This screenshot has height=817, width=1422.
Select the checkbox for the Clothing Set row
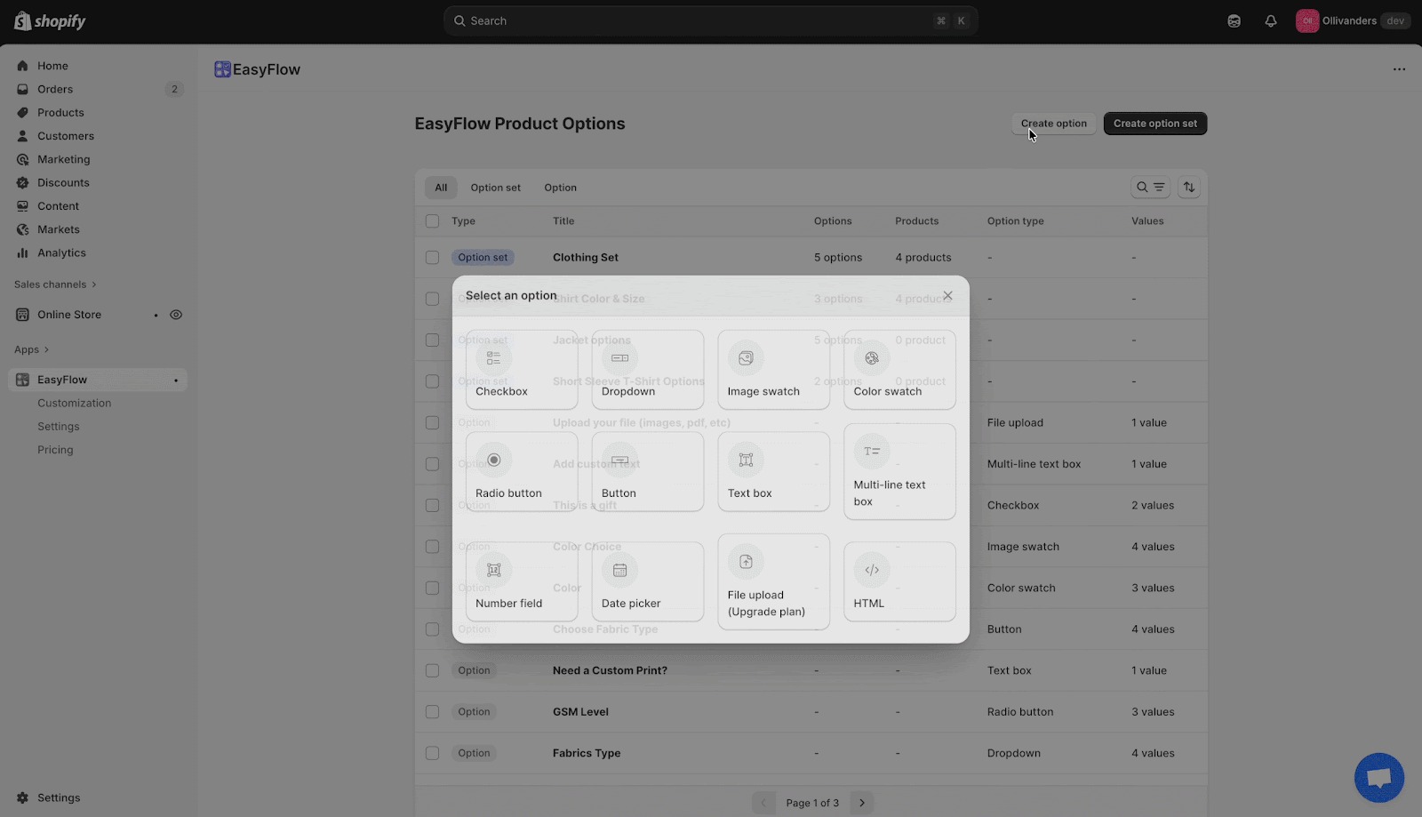pyautogui.click(x=432, y=257)
